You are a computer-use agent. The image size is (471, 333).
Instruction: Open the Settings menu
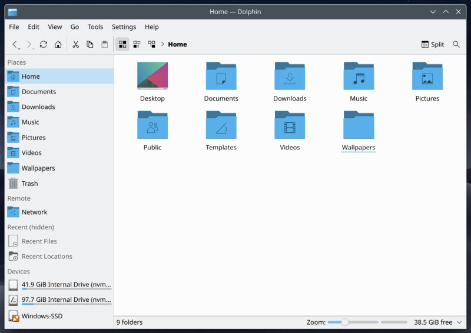click(124, 27)
